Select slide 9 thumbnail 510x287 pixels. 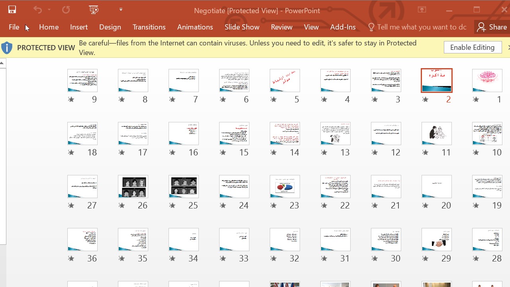pyautogui.click(x=82, y=81)
